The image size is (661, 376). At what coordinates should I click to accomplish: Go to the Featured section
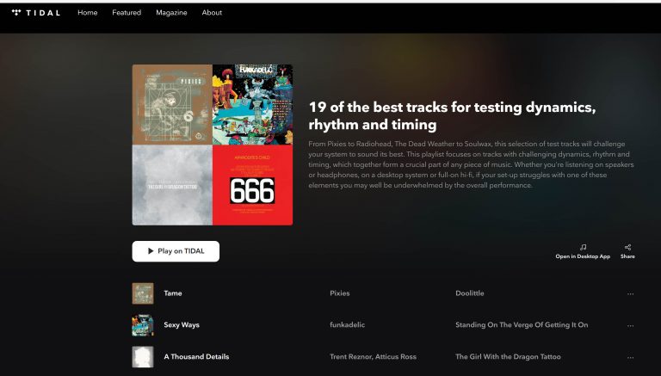[127, 13]
